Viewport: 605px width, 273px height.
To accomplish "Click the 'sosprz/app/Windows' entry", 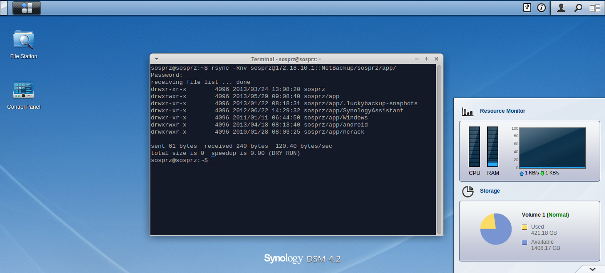I will point(336,118).
